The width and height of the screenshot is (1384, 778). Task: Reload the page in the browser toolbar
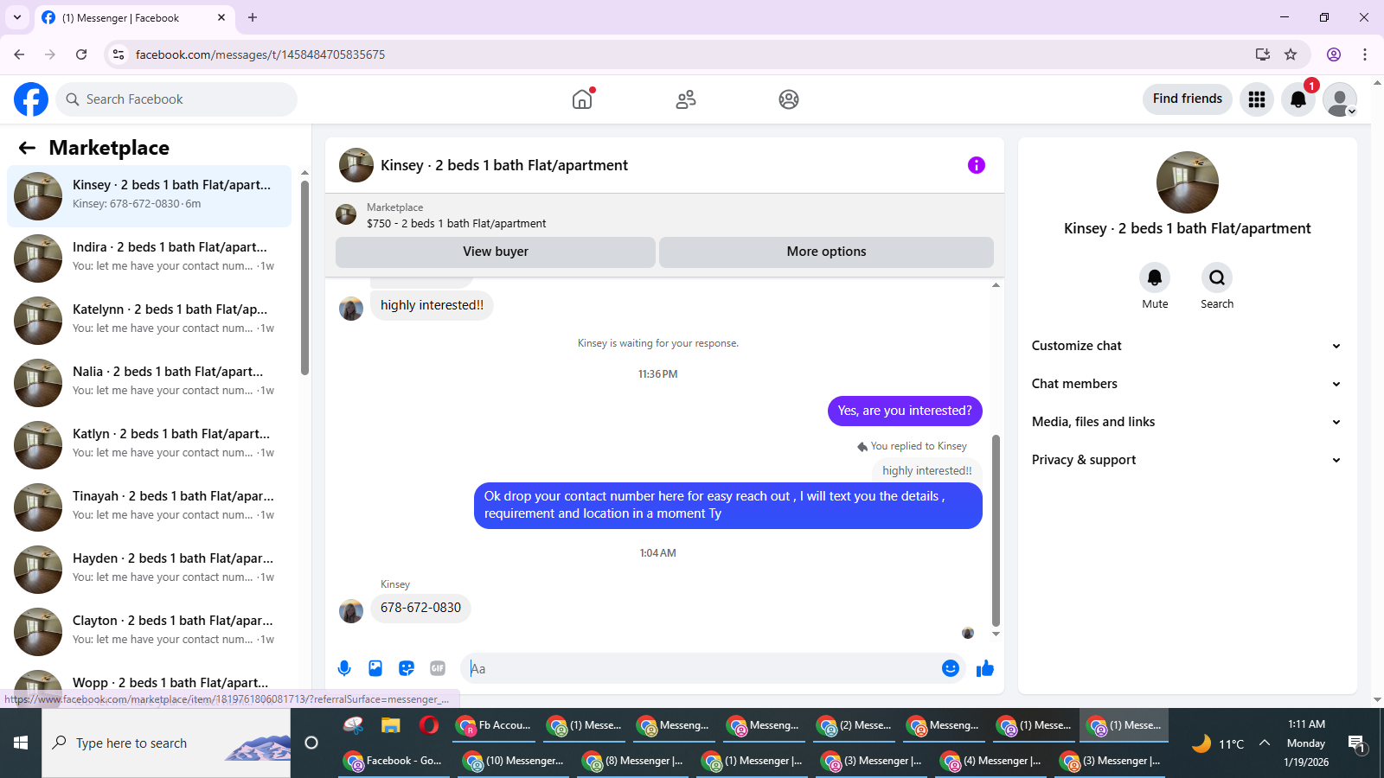[x=81, y=54]
